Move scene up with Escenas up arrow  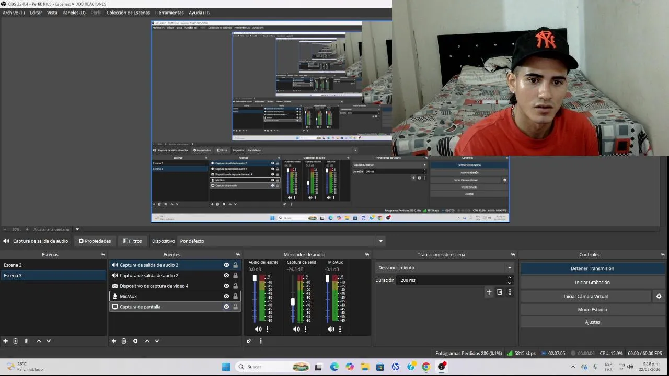pos(39,341)
